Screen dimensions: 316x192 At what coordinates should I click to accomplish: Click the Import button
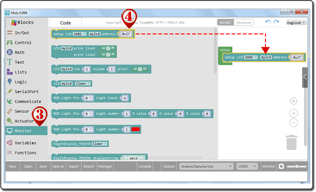[x=89, y=166]
